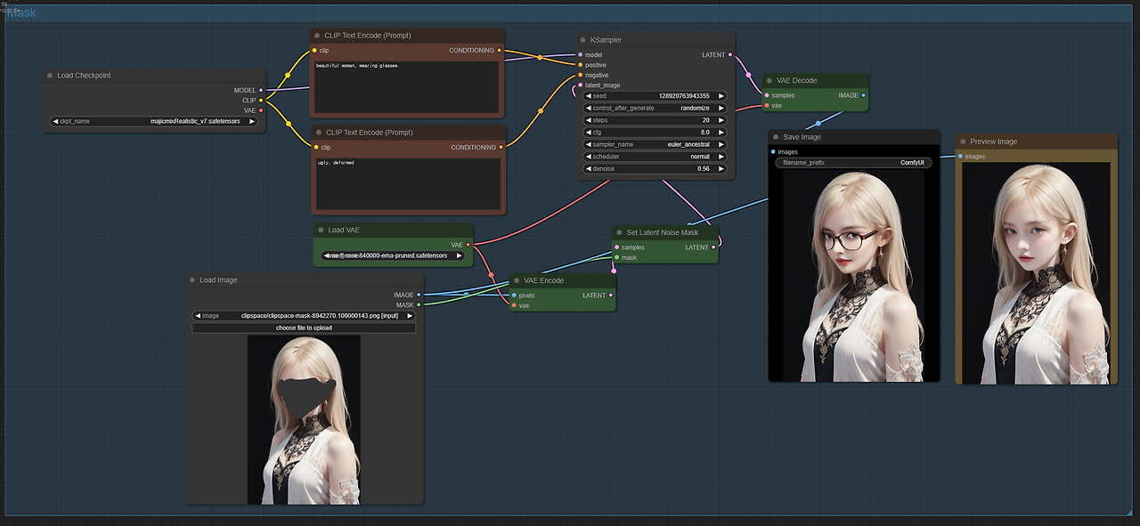Image resolution: width=1140 pixels, height=526 pixels.
Task: Click the choose file to upload button
Action: (304, 328)
